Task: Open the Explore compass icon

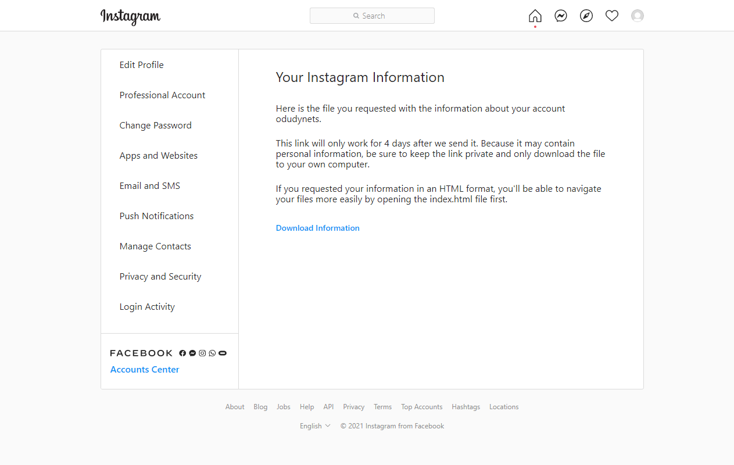Action: point(586,16)
